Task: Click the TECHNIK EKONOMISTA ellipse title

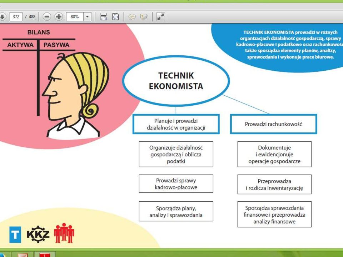Action: [176, 81]
